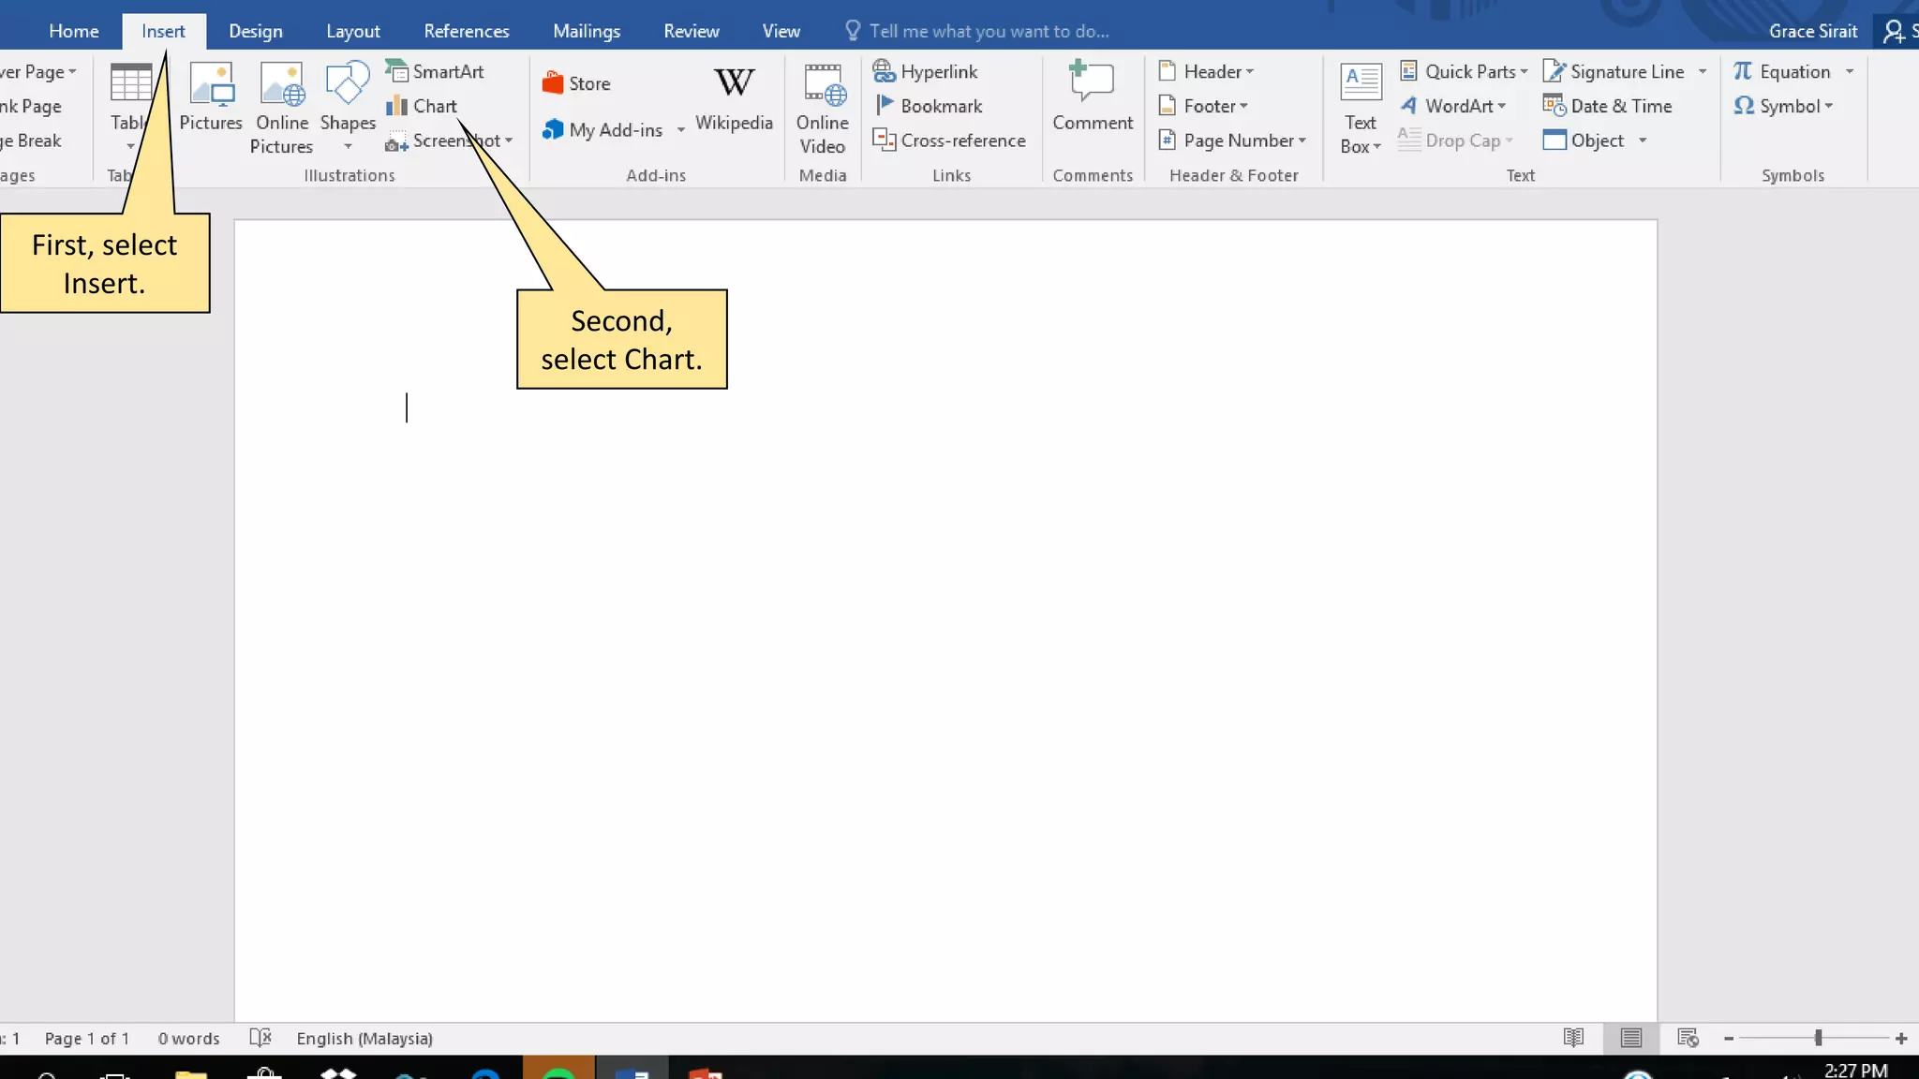The image size is (1919, 1079).
Task: Click the Page 1 of 1 status
Action: [87, 1038]
